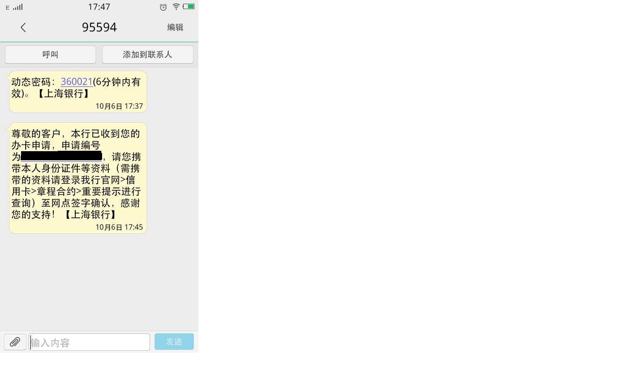This screenshot has width=632, height=368.
Task: Click the E network type indicator
Action: click(x=7, y=8)
